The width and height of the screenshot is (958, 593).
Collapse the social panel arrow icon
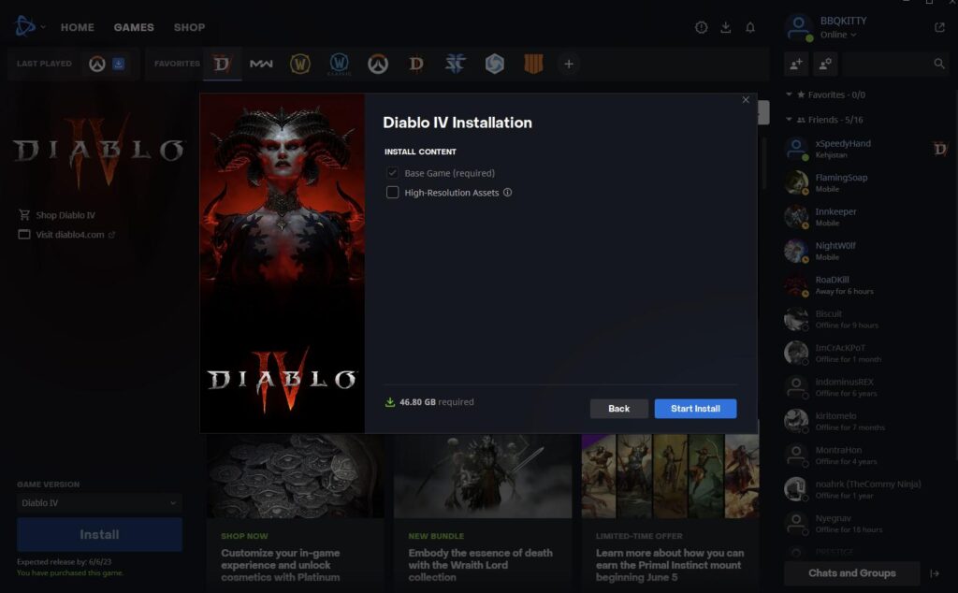click(935, 573)
